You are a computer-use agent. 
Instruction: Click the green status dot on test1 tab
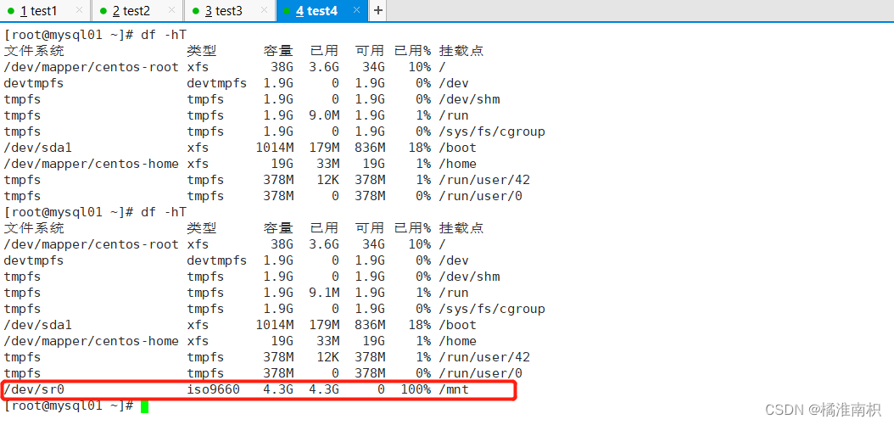tap(10, 11)
